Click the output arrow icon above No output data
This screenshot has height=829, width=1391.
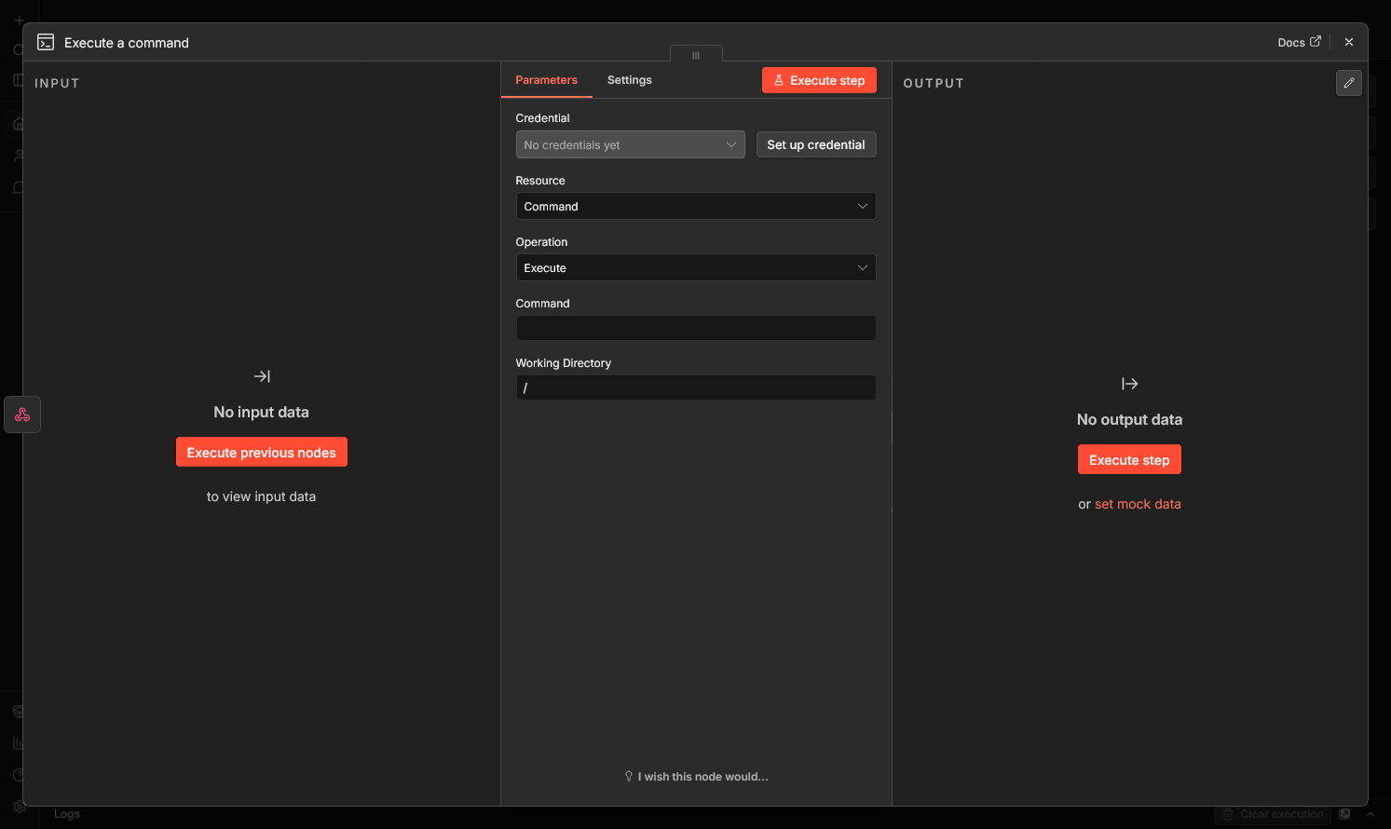pyautogui.click(x=1129, y=384)
